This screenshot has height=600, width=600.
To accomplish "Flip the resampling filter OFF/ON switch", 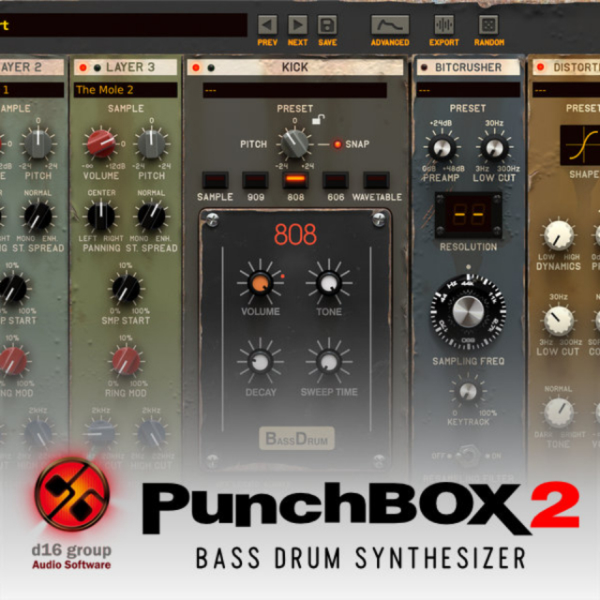I will [x=467, y=456].
